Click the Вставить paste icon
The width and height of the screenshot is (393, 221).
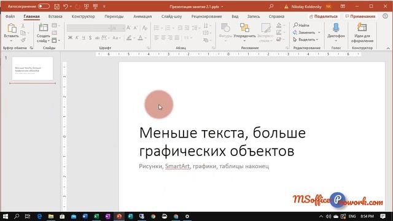tap(12, 28)
